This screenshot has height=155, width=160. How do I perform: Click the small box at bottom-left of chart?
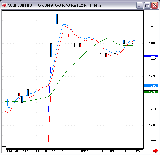pos(5,150)
